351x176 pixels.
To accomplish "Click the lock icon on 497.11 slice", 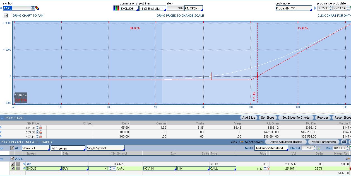I will 41,136.
